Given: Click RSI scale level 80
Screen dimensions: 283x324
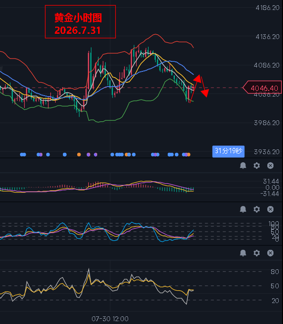Looking at the screenshot, I should (x=275, y=272).
